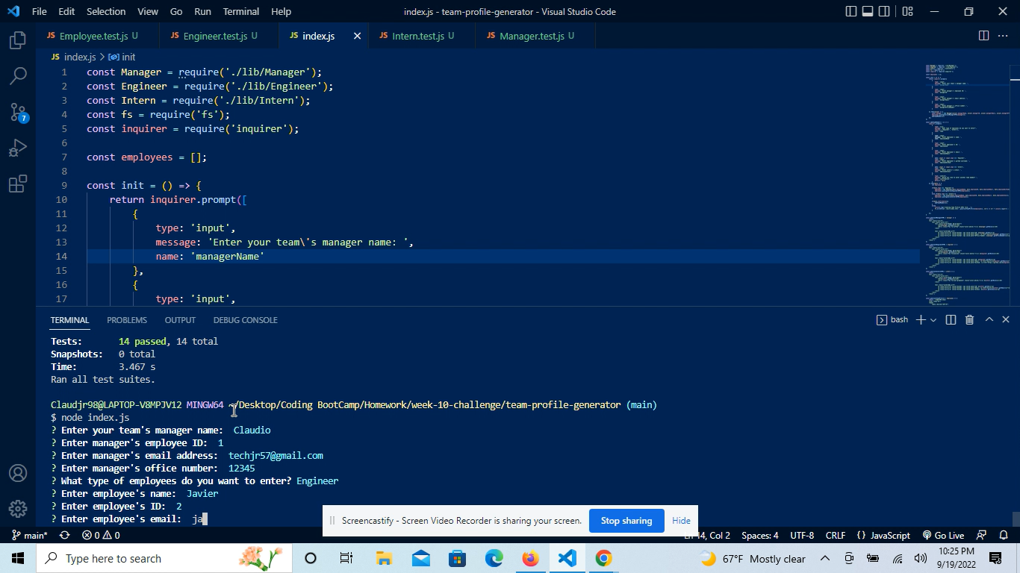This screenshot has width=1020, height=573.
Task: Toggle UTF-8 encoding in the status bar
Action: pos(802,535)
